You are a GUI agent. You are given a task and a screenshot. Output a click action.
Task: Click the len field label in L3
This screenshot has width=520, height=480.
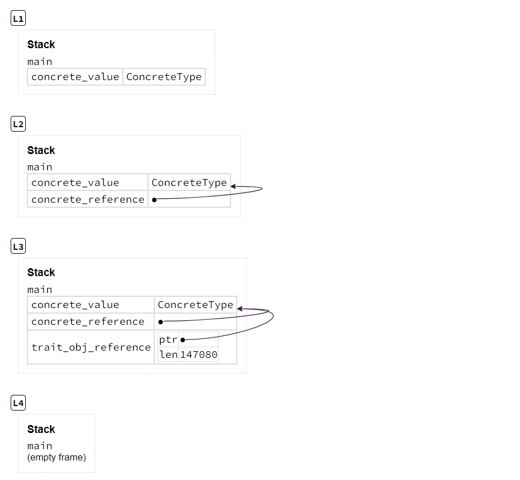[x=168, y=355]
